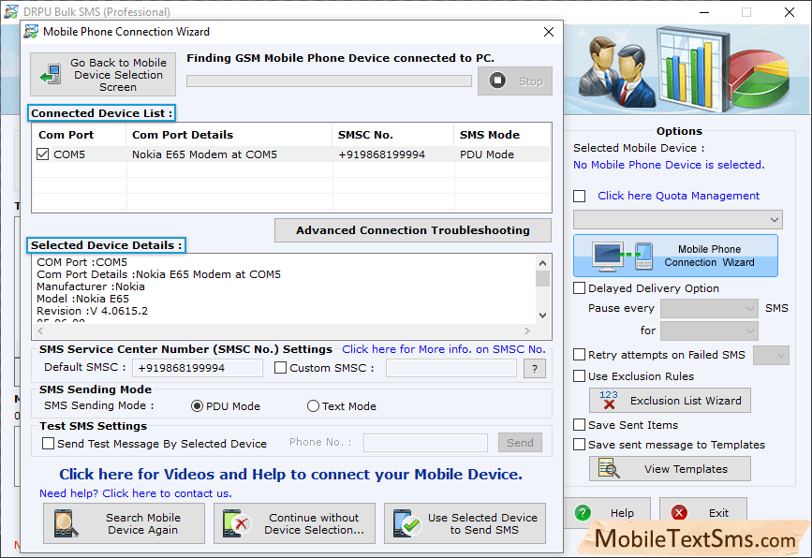Click the device details scroll down arrow
The height and width of the screenshot is (558, 812).
click(x=542, y=315)
